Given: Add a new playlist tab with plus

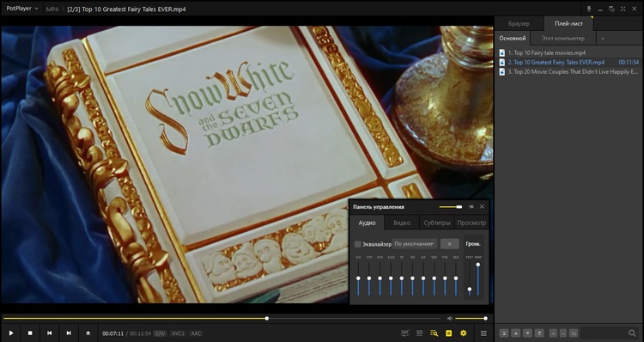Looking at the screenshot, I should 603,38.
